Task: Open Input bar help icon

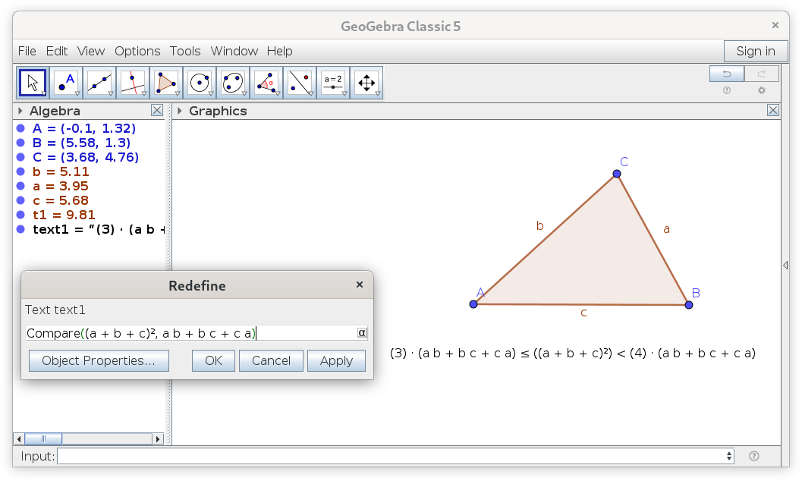Action: 754,456
